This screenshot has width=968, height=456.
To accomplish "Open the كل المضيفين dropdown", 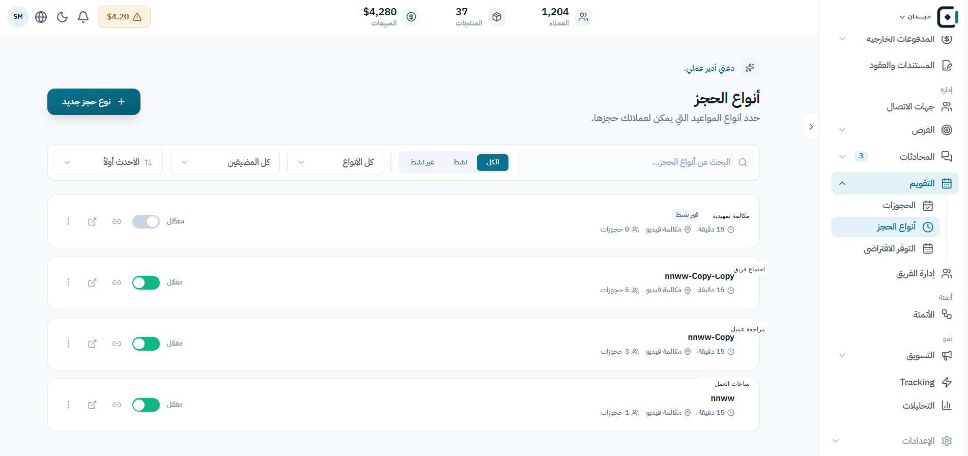I will coord(225,162).
